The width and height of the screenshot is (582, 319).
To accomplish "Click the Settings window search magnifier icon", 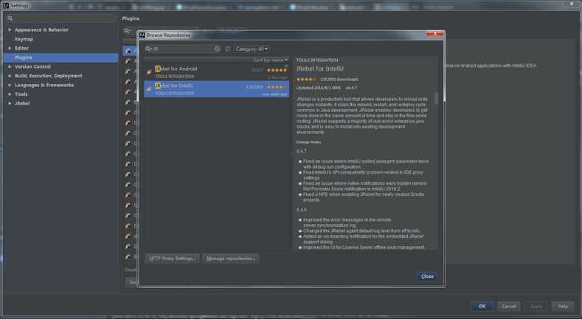I will coord(10,18).
